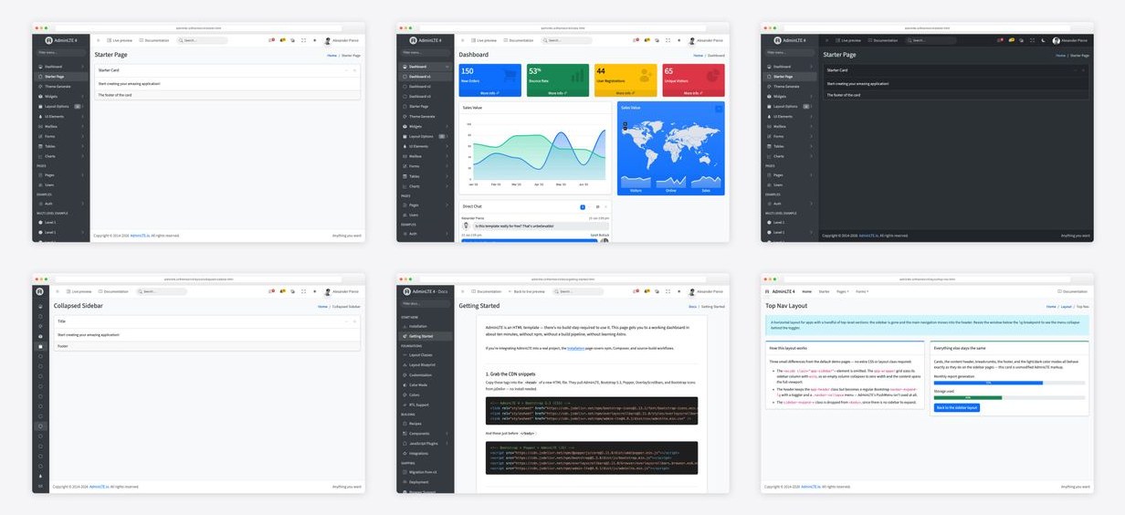Screen dimensions: 1125x515
Task: Toggle the color theme icon in Dashboard navbar
Action: click(678, 40)
